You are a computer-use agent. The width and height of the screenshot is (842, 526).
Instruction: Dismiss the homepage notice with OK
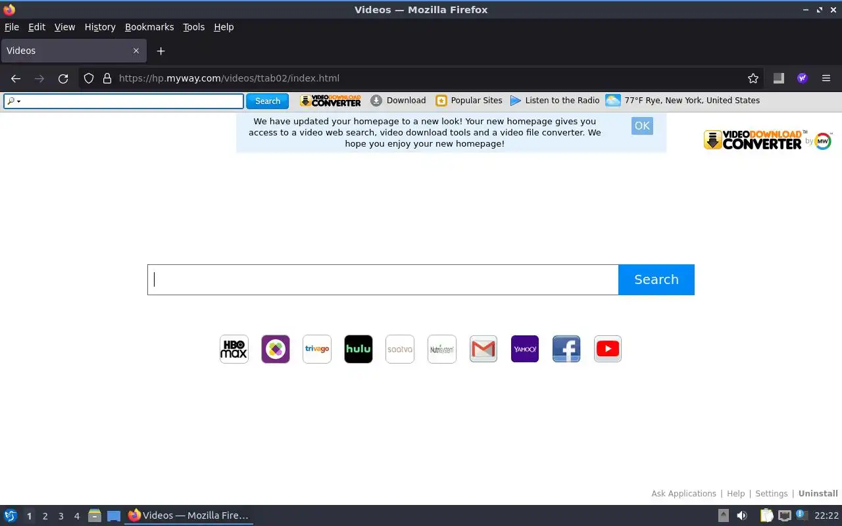pos(642,126)
